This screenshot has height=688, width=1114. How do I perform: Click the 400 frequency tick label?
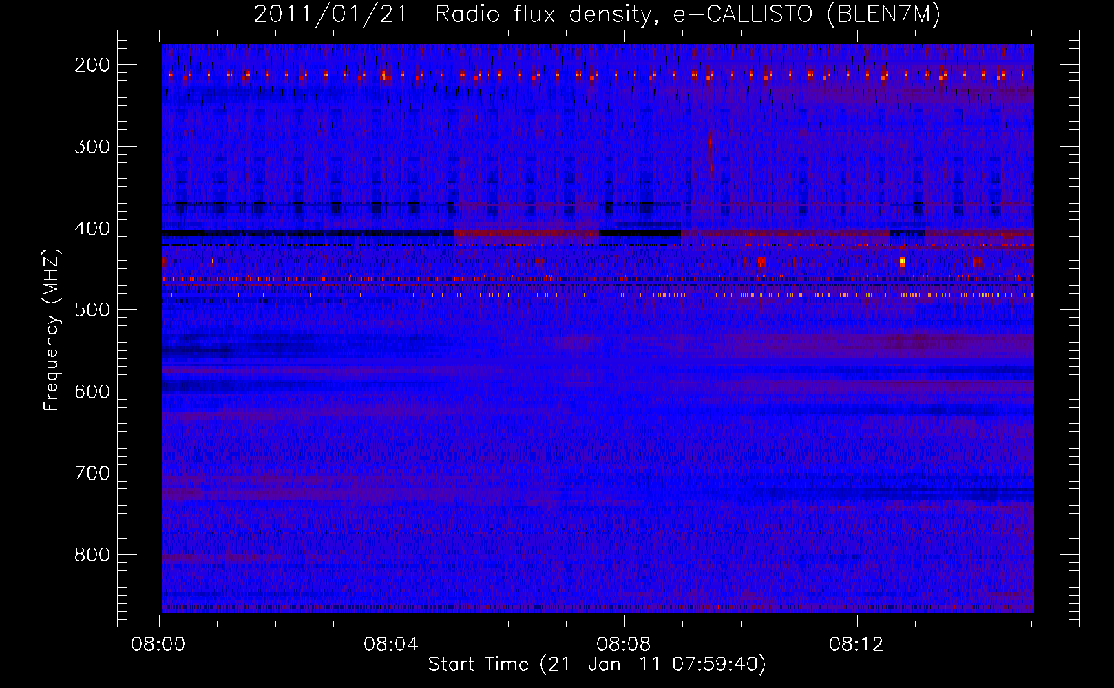pos(92,228)
